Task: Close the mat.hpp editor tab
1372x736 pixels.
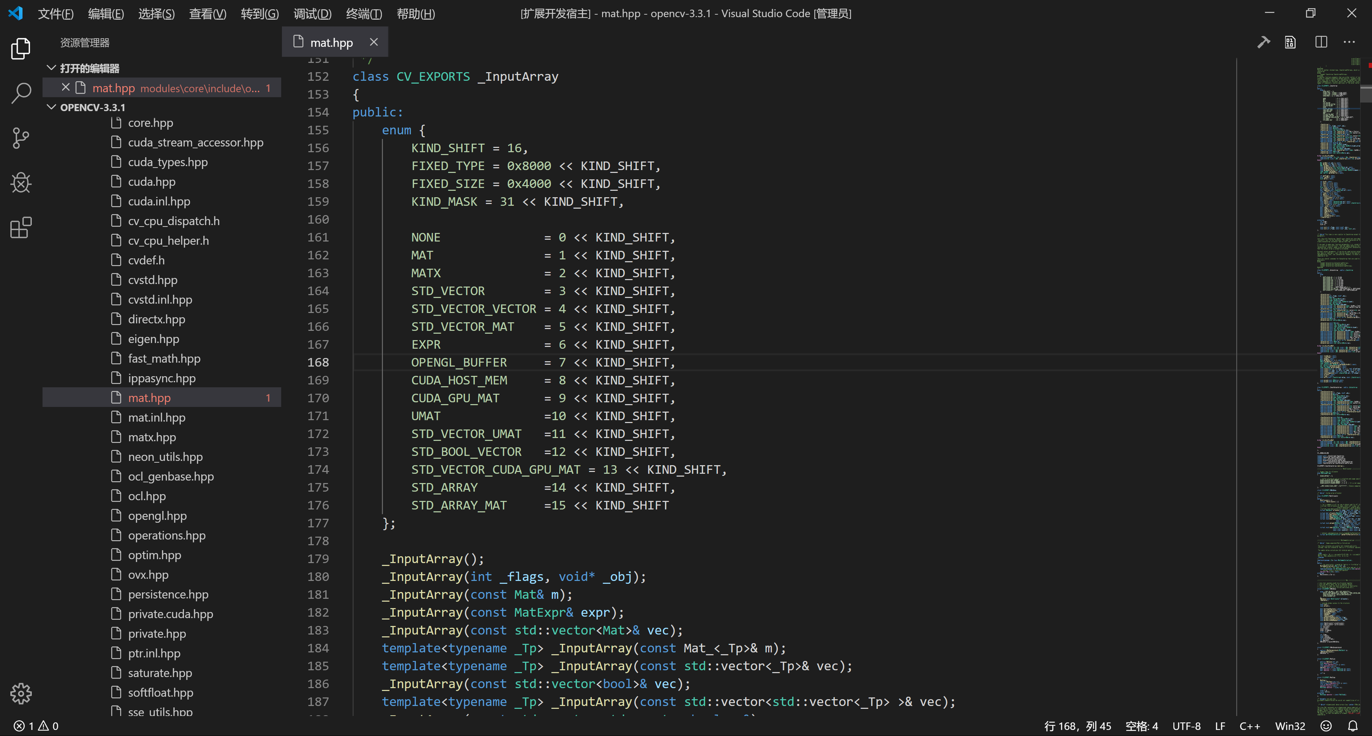Action: 374,42
